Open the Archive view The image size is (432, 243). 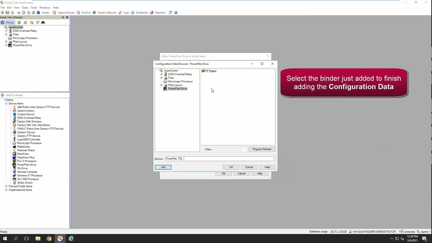point(83,12)
